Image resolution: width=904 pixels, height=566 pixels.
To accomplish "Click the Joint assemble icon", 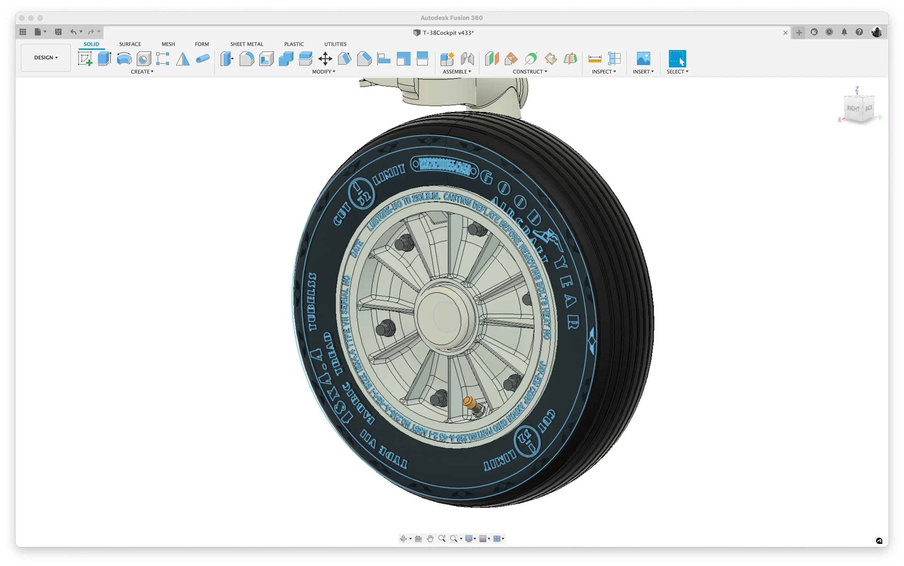I will click(467, 59).
